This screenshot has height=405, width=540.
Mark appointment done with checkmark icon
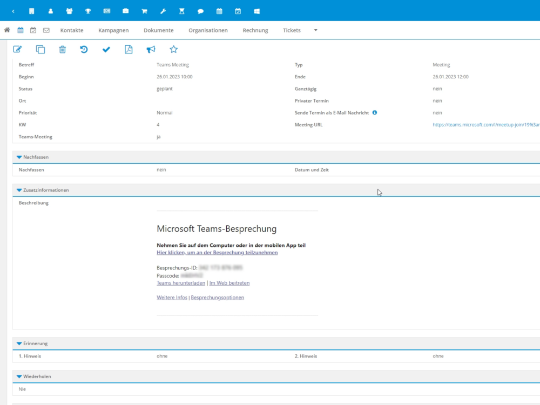(x=106, y=50)
